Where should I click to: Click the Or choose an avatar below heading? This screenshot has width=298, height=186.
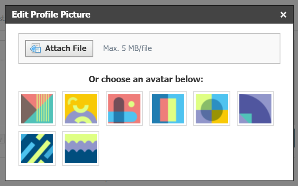pos(146,79)
